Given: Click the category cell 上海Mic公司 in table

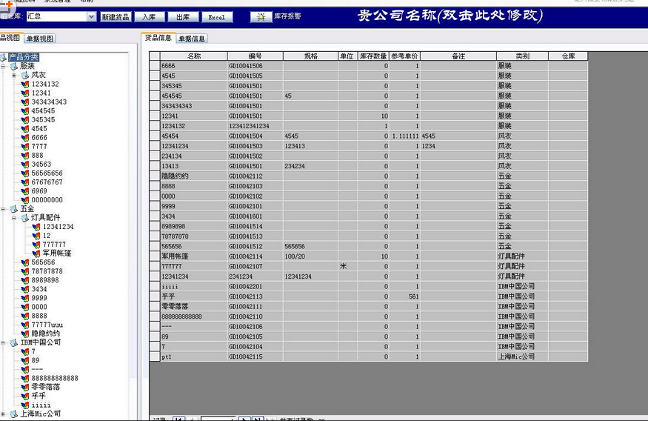Looking at the screenshot, I should pos(522,357).
